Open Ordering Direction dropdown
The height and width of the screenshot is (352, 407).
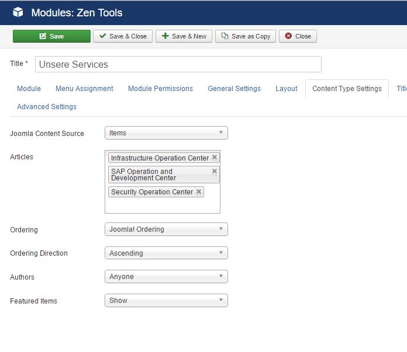tap(167, 253)
